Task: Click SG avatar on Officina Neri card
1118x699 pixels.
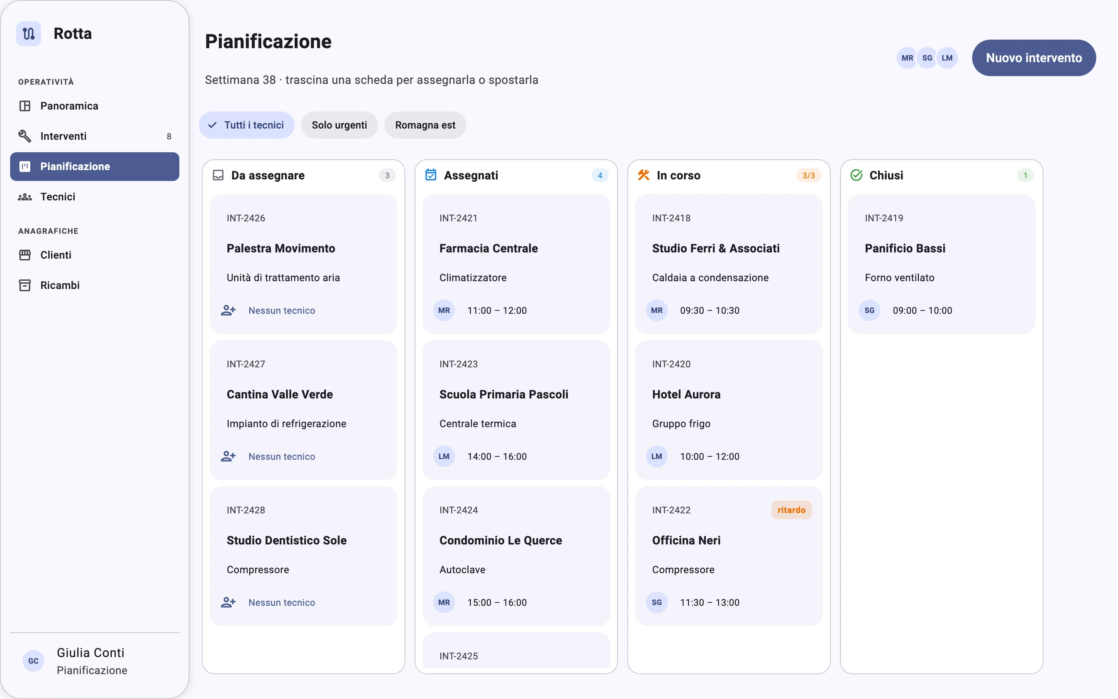Action: click(656, 603)
